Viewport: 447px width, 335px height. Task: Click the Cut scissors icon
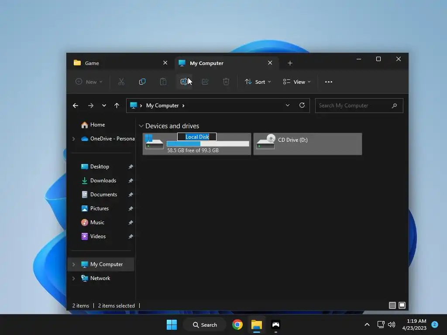click(121, 82)
